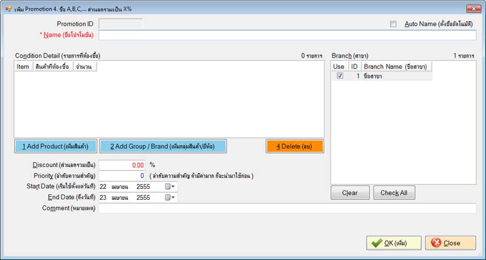The image size is (486, 260).
Task: Enable the Auto Name checkbox
Action: click(x=393, y=24)
